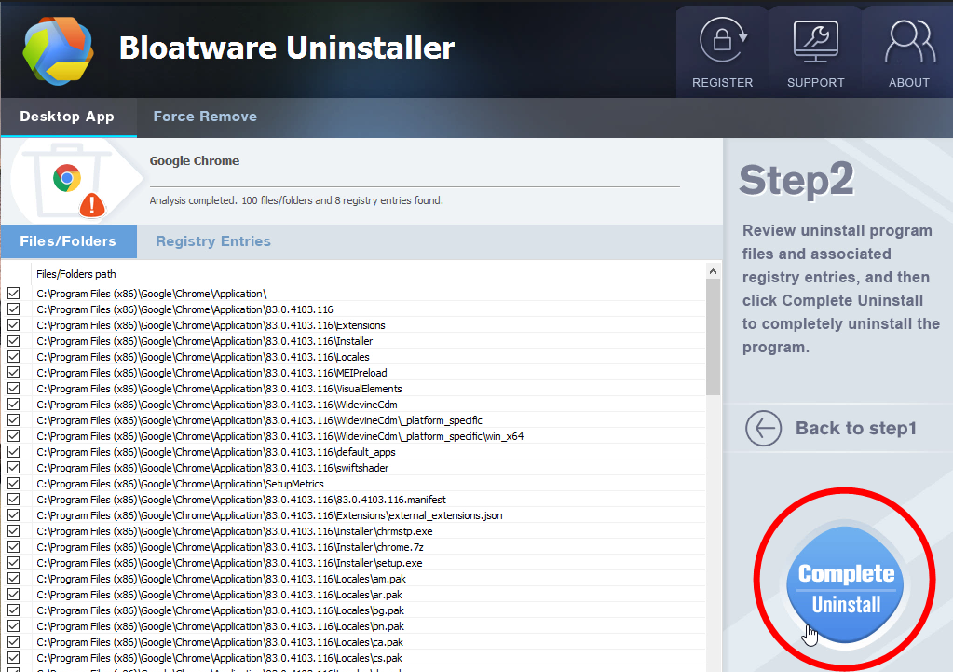This screenshot has height=672, width=953.
Task: Open the Support monitor-wrench icon
Action: (x=816, y=41)
